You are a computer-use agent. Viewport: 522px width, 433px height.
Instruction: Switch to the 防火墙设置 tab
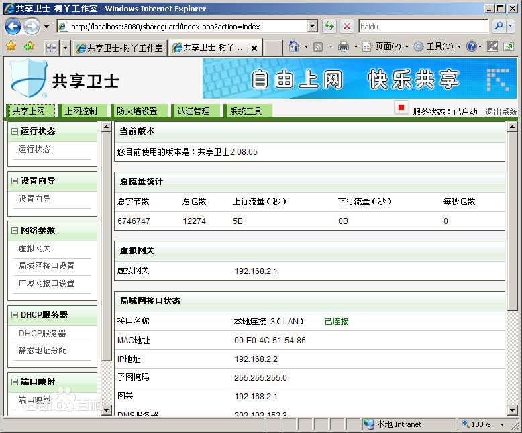pos(137,111)
